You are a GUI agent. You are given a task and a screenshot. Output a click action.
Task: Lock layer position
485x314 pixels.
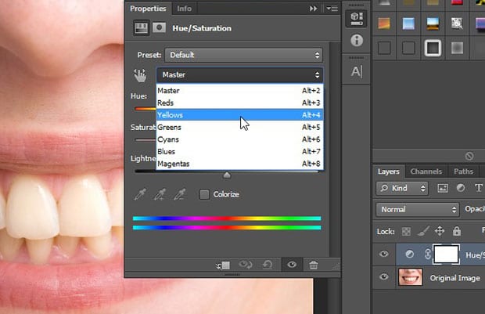[440, 231]
